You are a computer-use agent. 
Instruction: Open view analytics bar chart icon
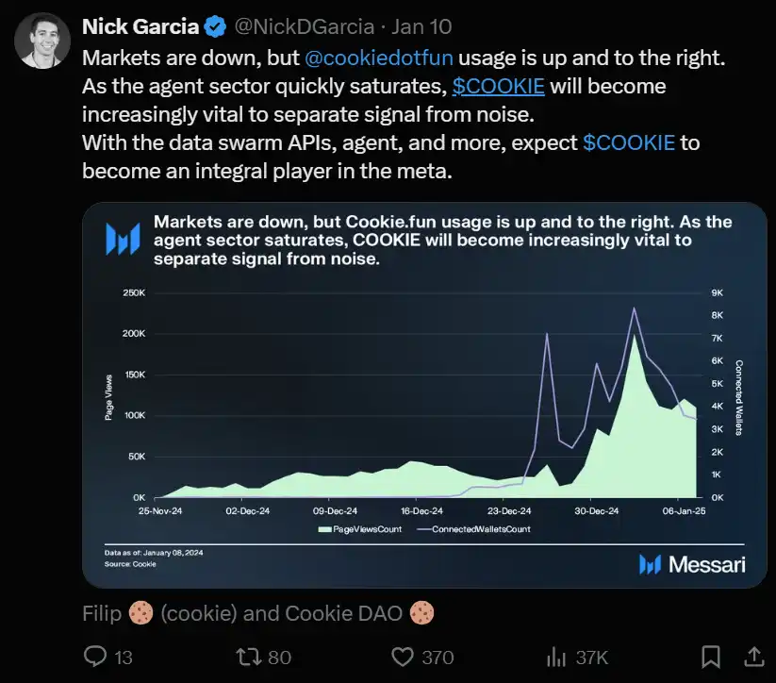pos(556,657)
